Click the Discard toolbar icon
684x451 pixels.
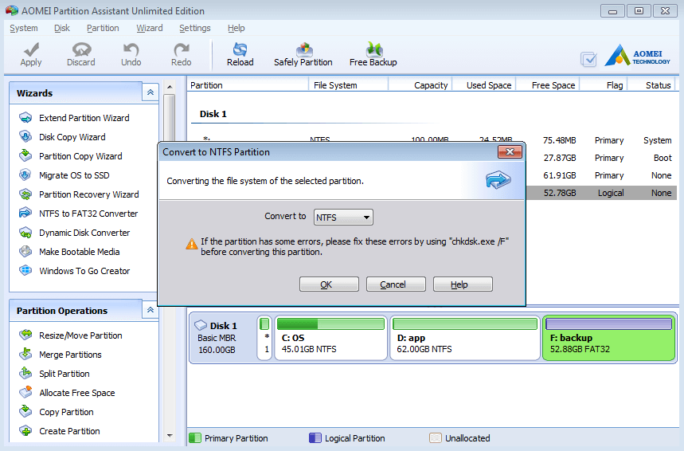click(81, 49)
